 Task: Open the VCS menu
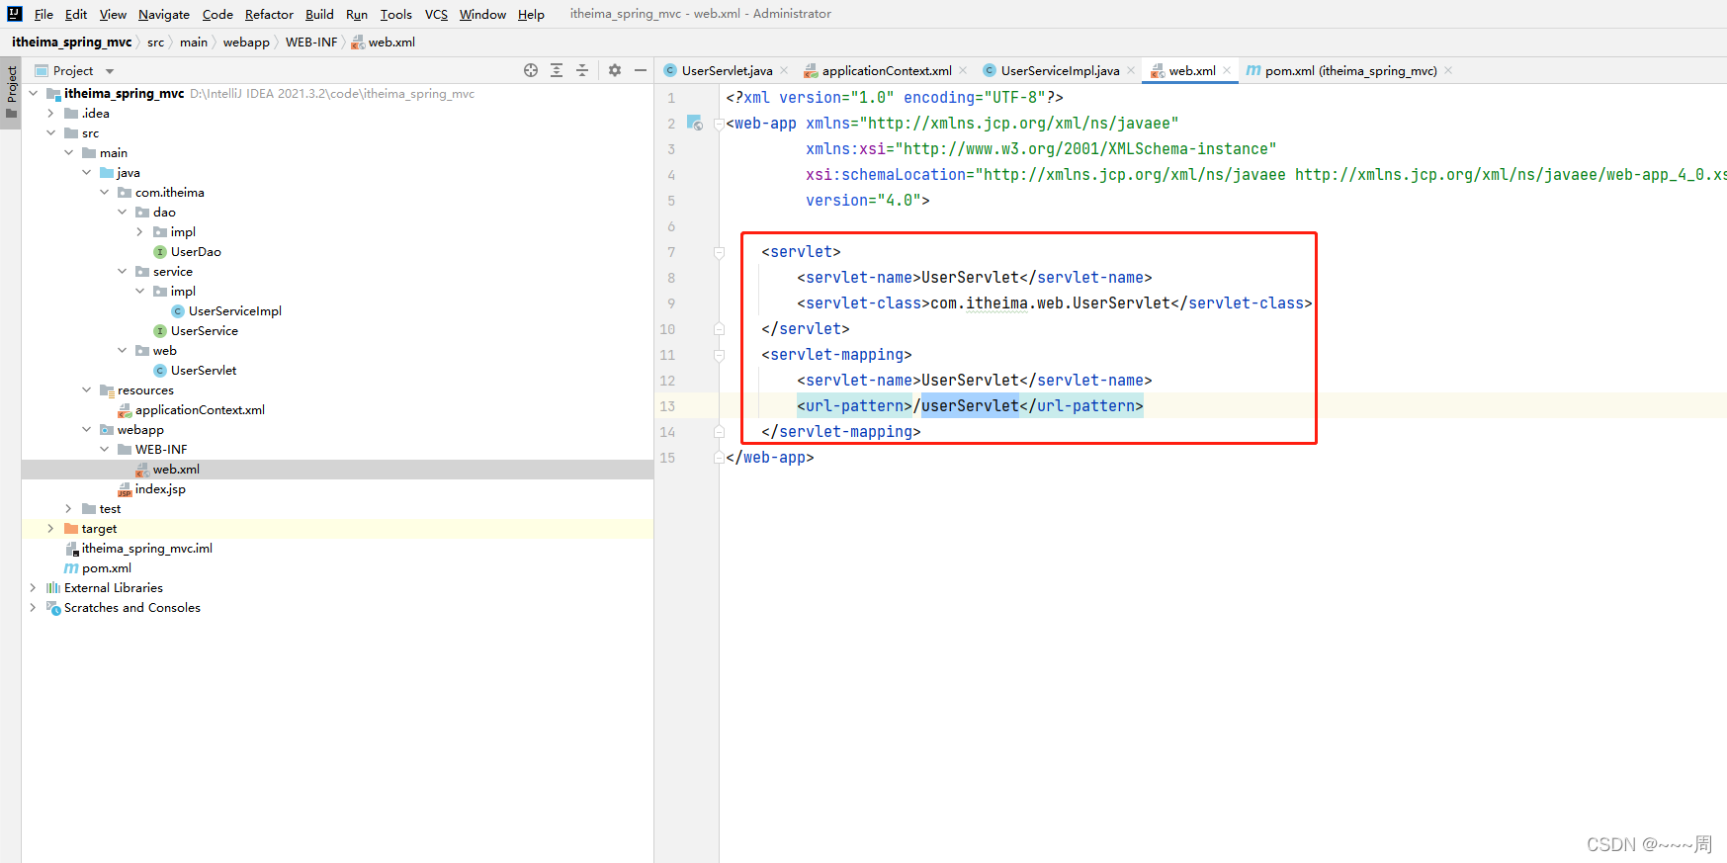click(436, 14)
